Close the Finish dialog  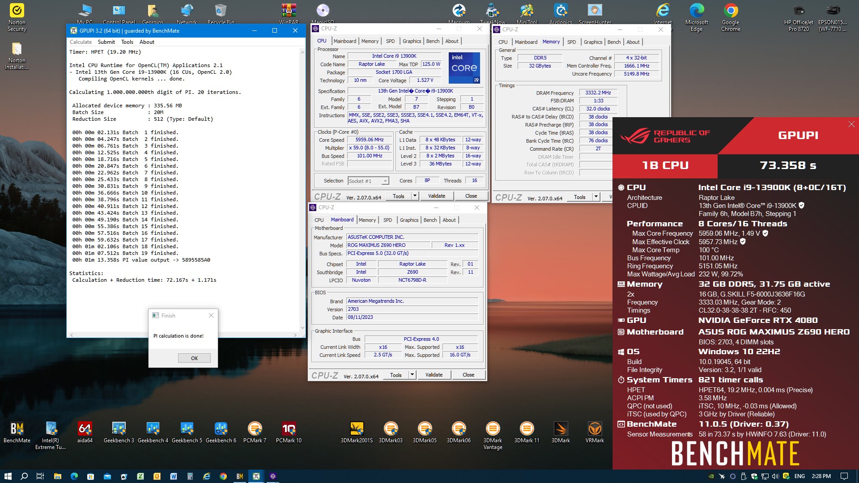click(211, 315)
